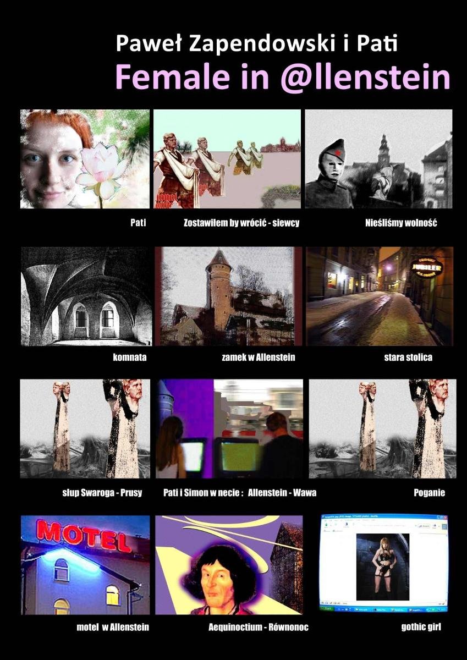Click the Search button in embedded browser toolbar
The width and height of the screenshot is (467, 660).
(424, 526)
